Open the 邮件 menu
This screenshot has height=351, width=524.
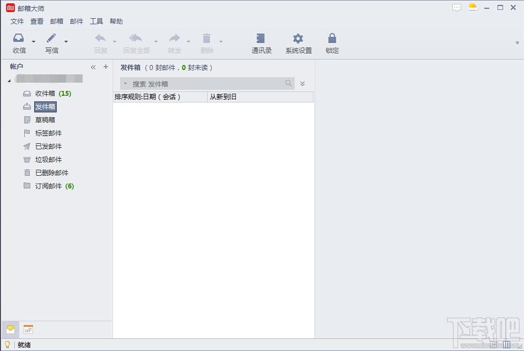click(77, 21)
